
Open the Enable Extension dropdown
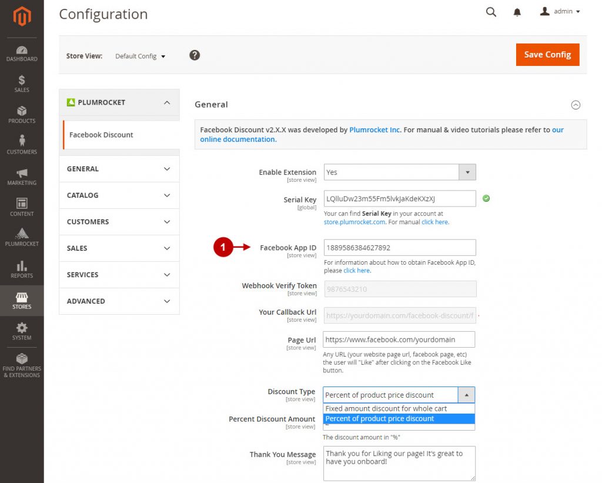tap(400, 172)
